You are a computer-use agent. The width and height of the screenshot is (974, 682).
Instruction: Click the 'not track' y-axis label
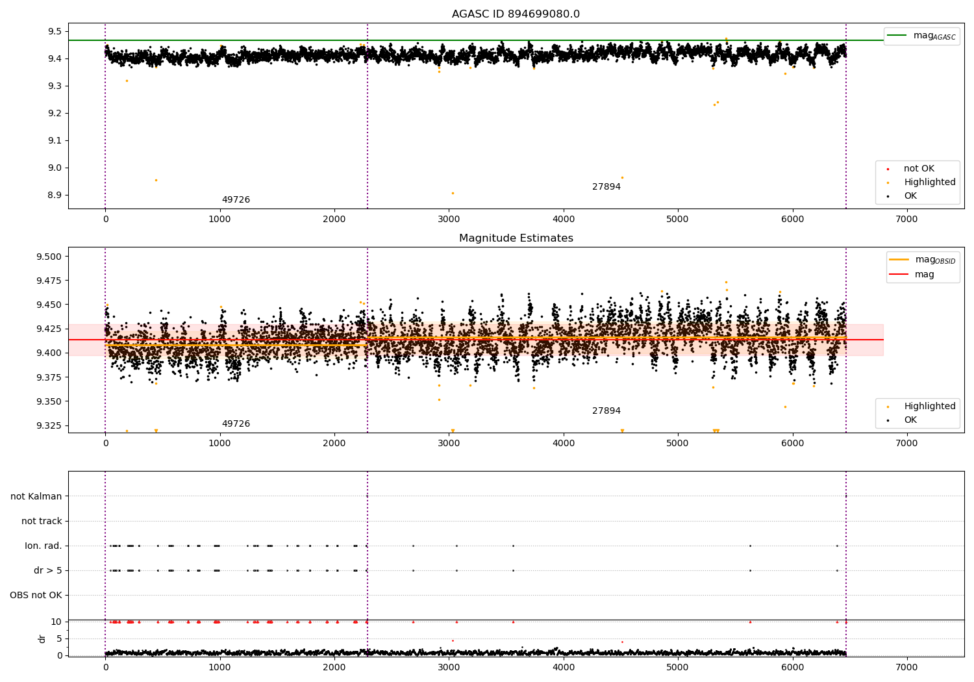click(x=42, y=521)
